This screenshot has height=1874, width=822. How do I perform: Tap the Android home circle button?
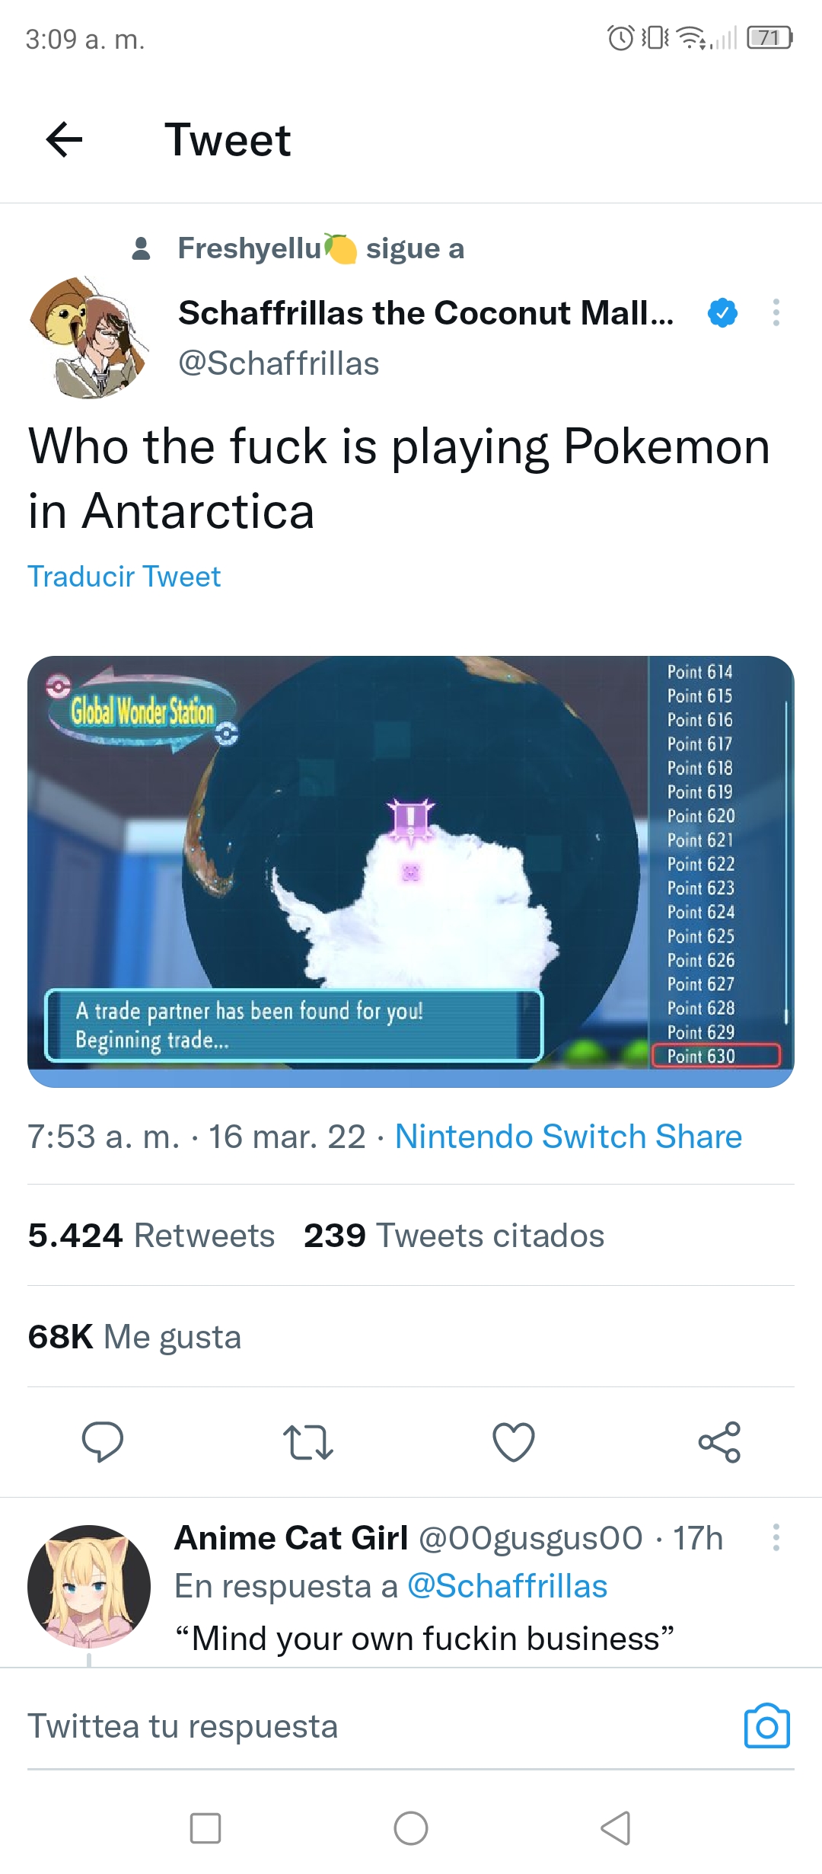pyautogui.click(x=411, y=1828)
